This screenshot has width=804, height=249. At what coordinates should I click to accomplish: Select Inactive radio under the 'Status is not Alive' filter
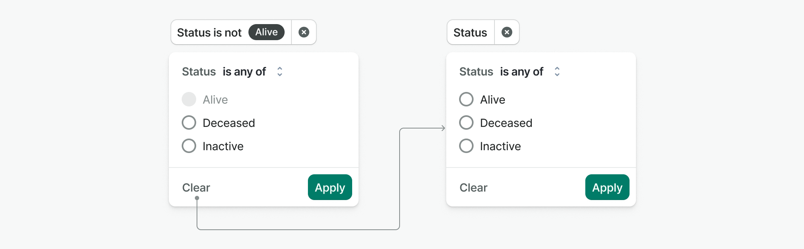(189, 146)
